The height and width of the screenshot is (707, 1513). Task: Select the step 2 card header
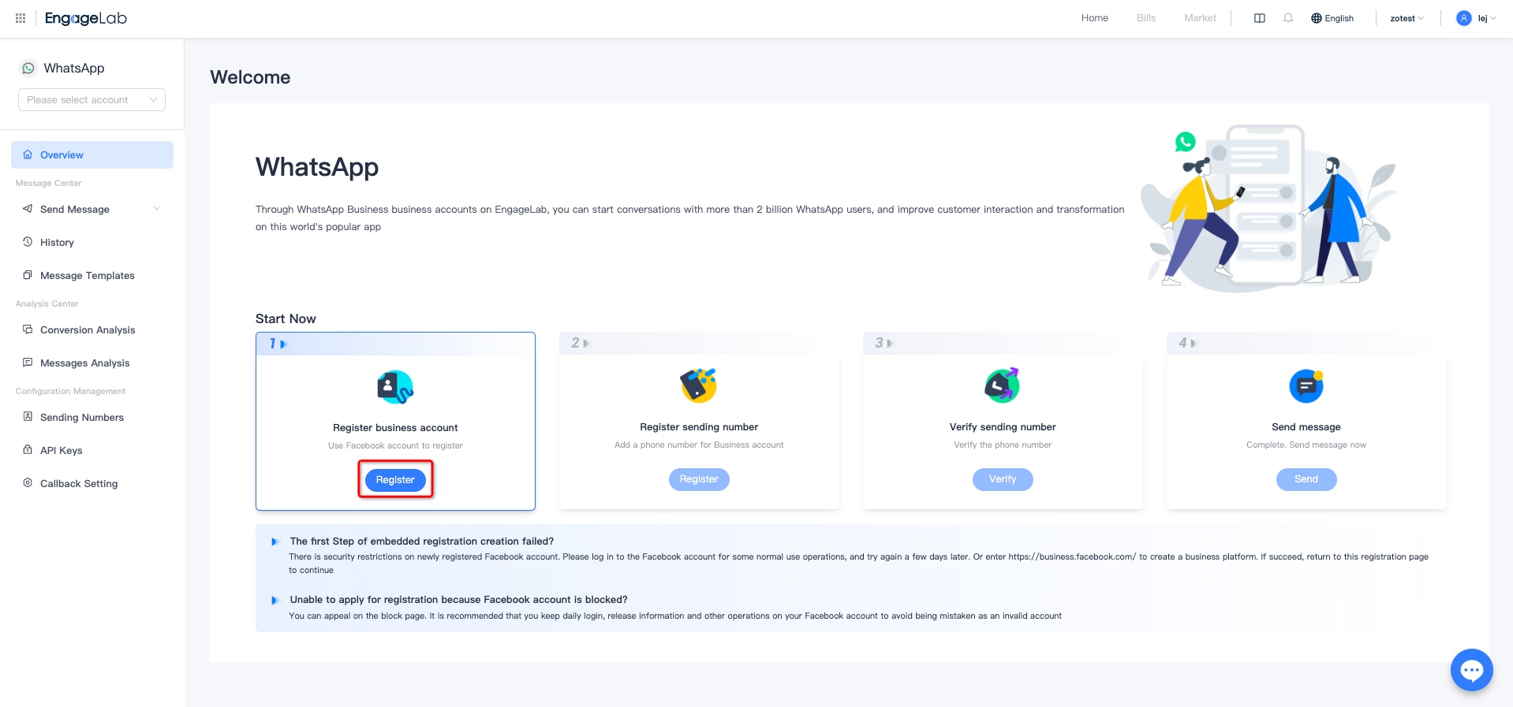(699, 343)
